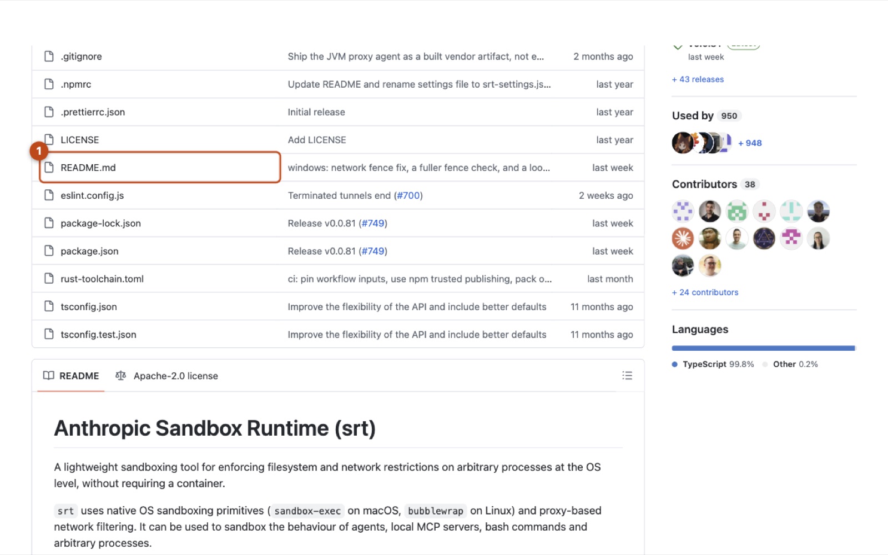View + 24 contributors link
The width and height of the screenshot is (888, 555).
click(x=705, y=292)
